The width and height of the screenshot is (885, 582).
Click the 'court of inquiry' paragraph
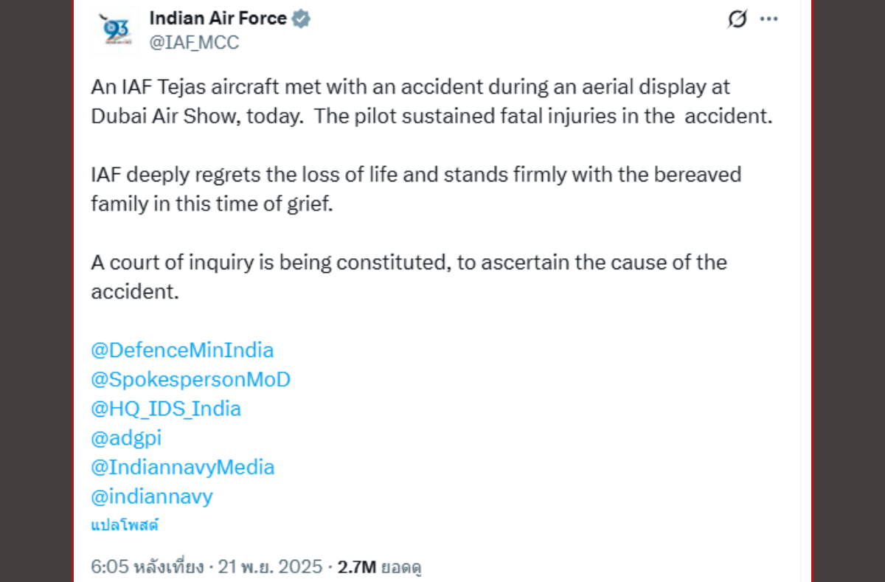(x=409, y=276)
